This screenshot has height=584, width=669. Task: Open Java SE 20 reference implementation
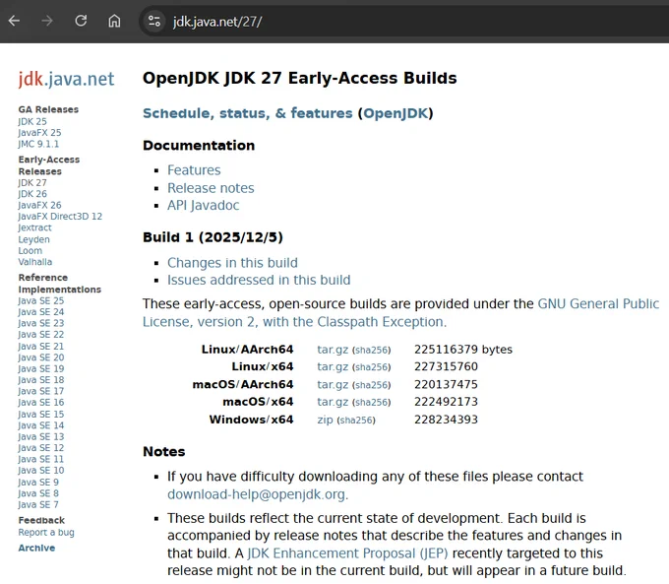click(x=41, y=357)
